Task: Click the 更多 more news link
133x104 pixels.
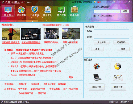Action: (x=71, y=77)
